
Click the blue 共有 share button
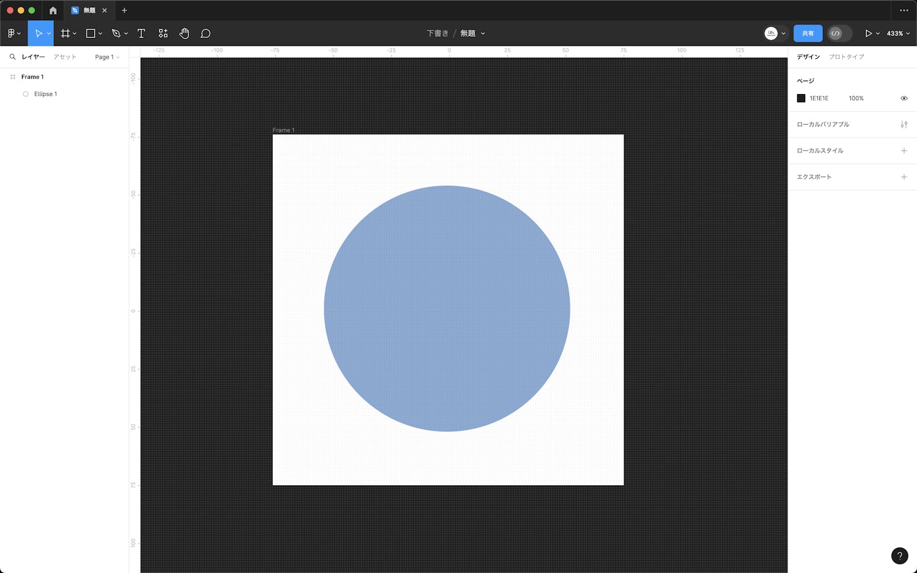808,34
